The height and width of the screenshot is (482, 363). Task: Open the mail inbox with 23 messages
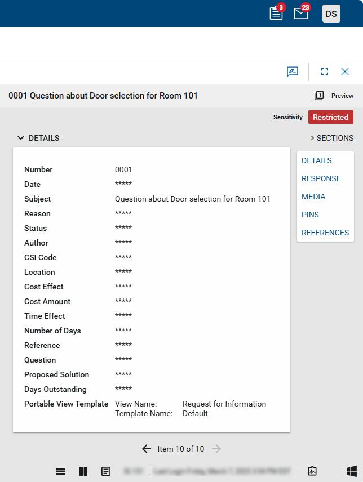tap(301, 14)
